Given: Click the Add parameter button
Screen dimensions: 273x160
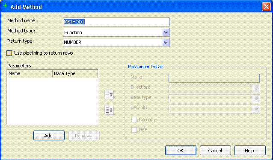Looking at the screenshot, I should [x=49, y=136].
